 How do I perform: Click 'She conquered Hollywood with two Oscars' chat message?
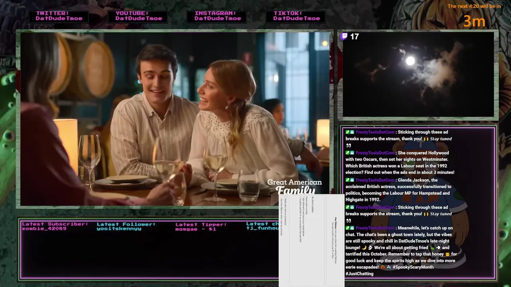pos(400,163)
